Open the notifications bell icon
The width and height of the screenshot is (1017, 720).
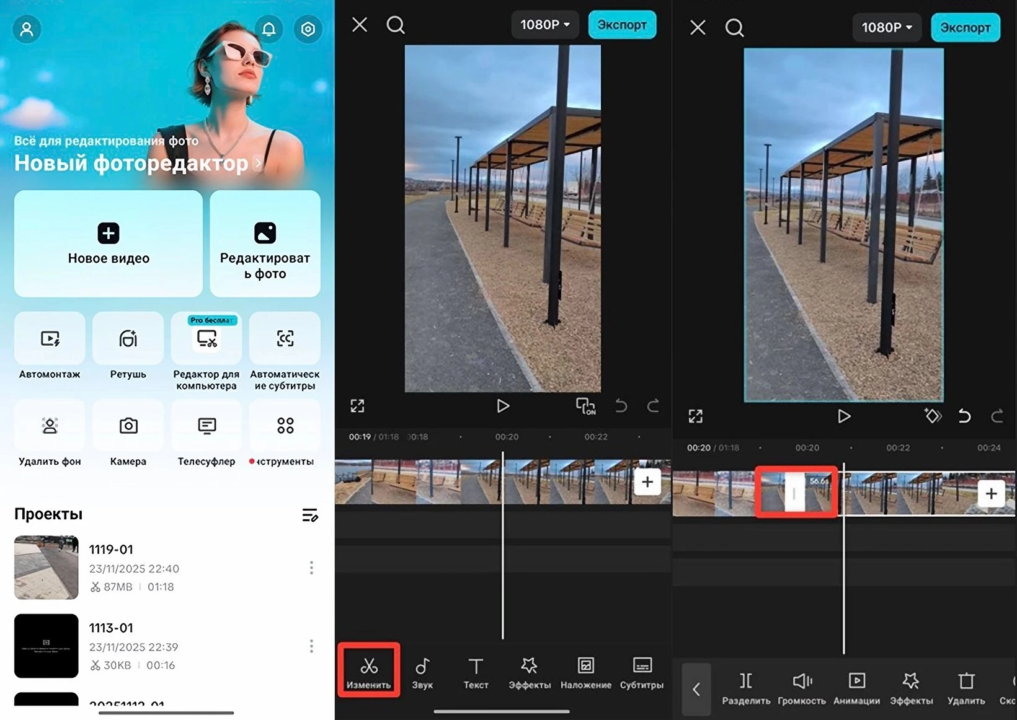click(x=269, y=29)
